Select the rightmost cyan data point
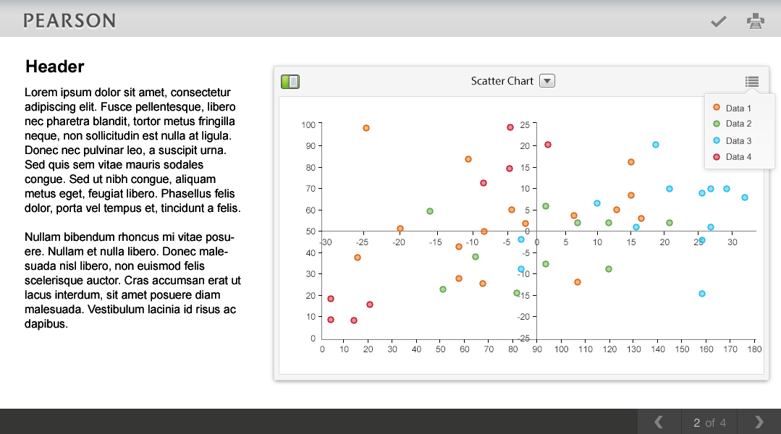 [x=744, y=197]
